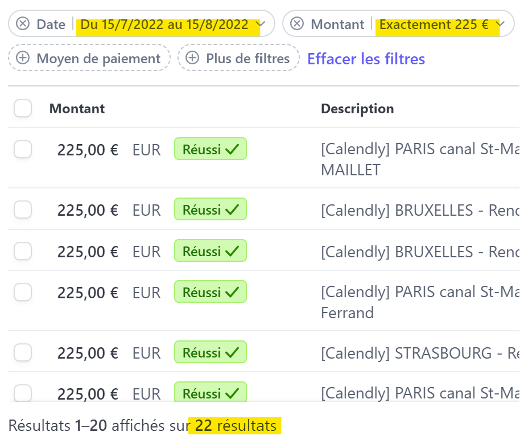This screenshot has height=444, width=520.
Task: Click Effacer les filtres link
Action: tap(366, 59)
